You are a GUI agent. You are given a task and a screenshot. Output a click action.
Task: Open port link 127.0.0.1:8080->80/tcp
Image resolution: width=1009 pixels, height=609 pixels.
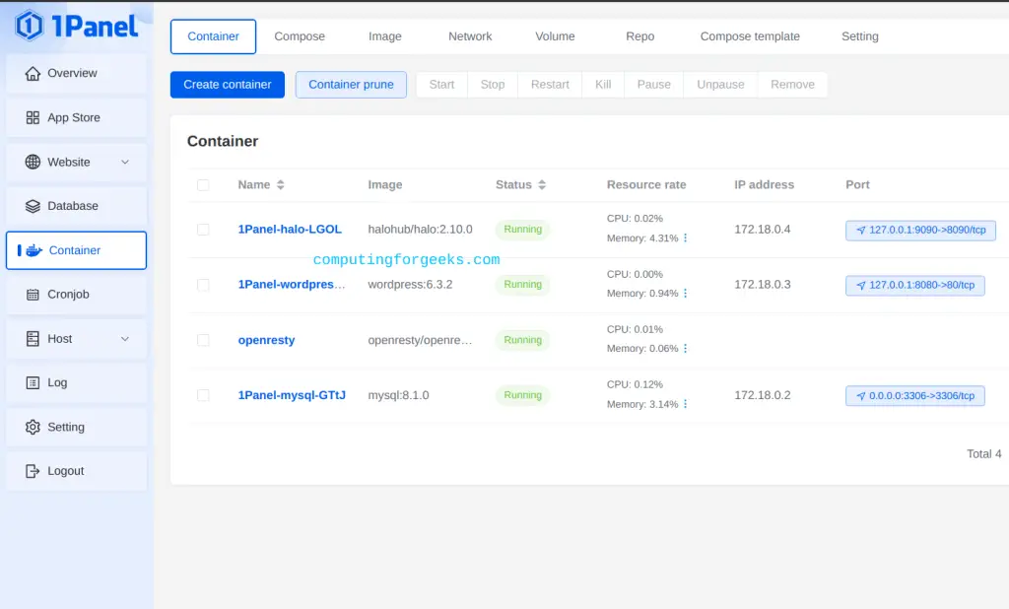915,285
